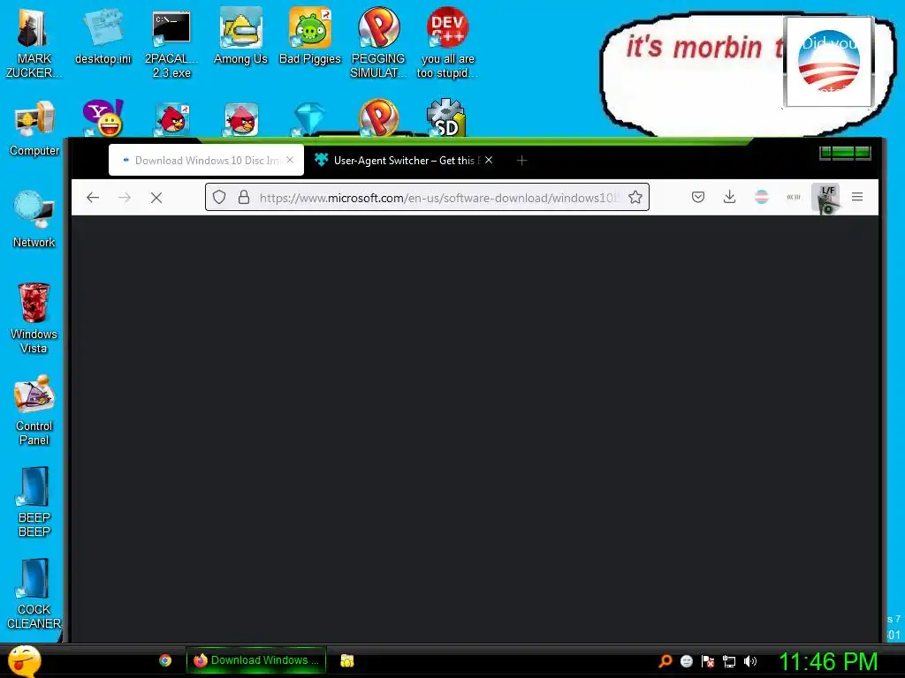Viewport: 905px width, 678px height.
Task: Open the Action Center flag tray icon
Action: (708, 661)
